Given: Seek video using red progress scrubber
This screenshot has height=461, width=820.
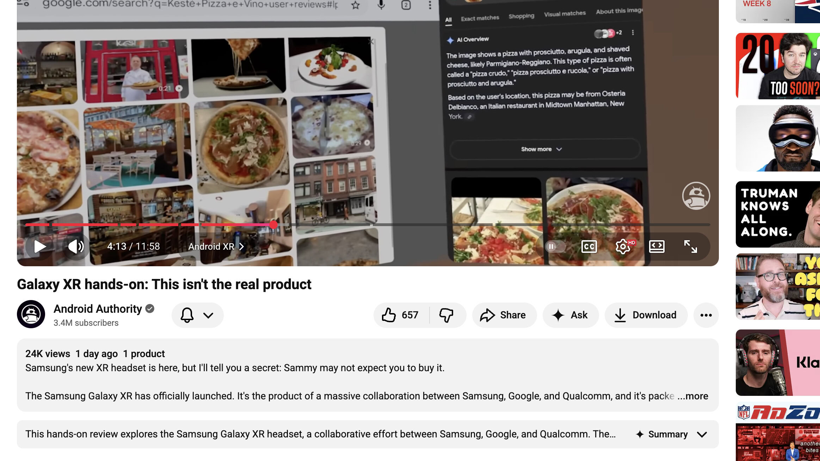Looking at the screenshot, I should tap(273, 224).
